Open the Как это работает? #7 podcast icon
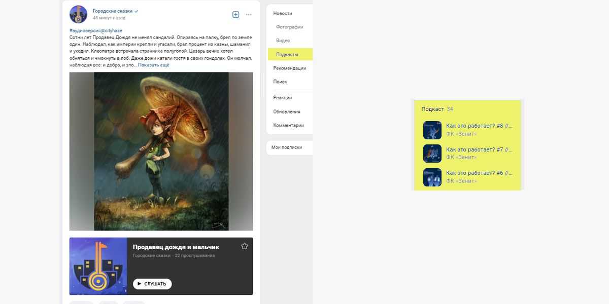Image resolution: width=609 pixels, height=304 pixels. [432, 154]
